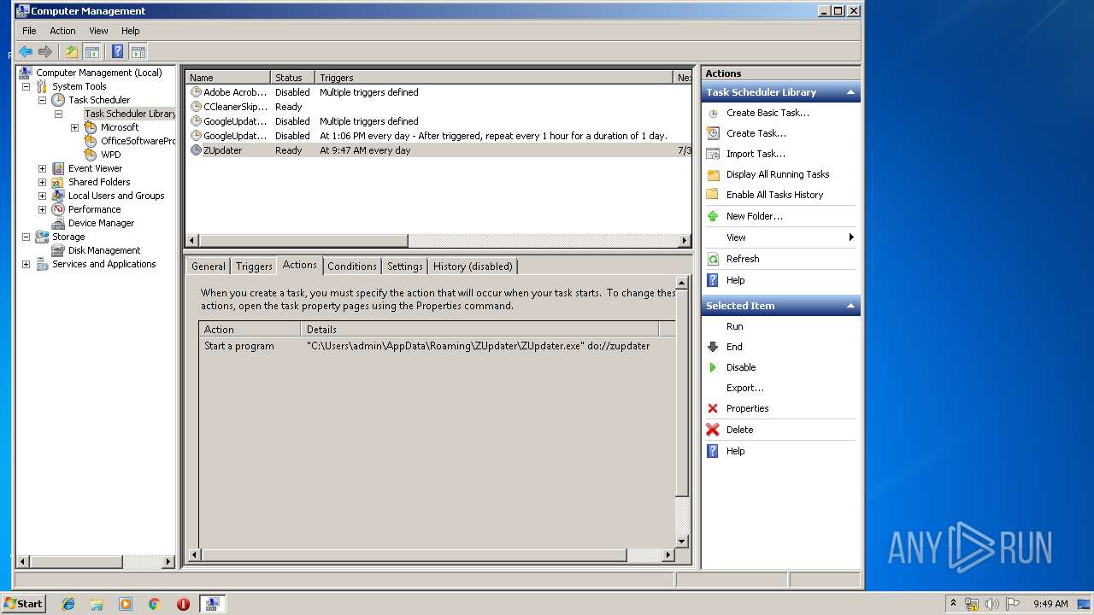Click the Back arrow toolbar icon

point(26,52)
